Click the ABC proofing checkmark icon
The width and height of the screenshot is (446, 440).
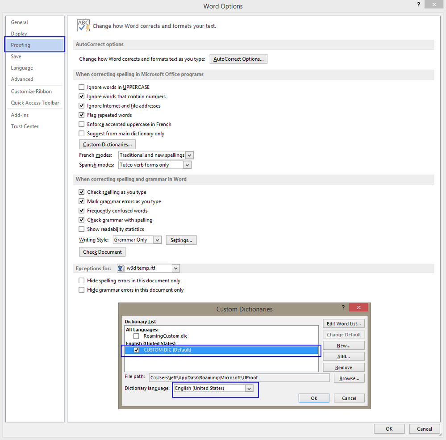coord(83,25)
